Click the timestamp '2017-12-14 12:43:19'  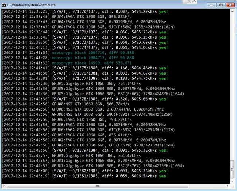point(26,176)
